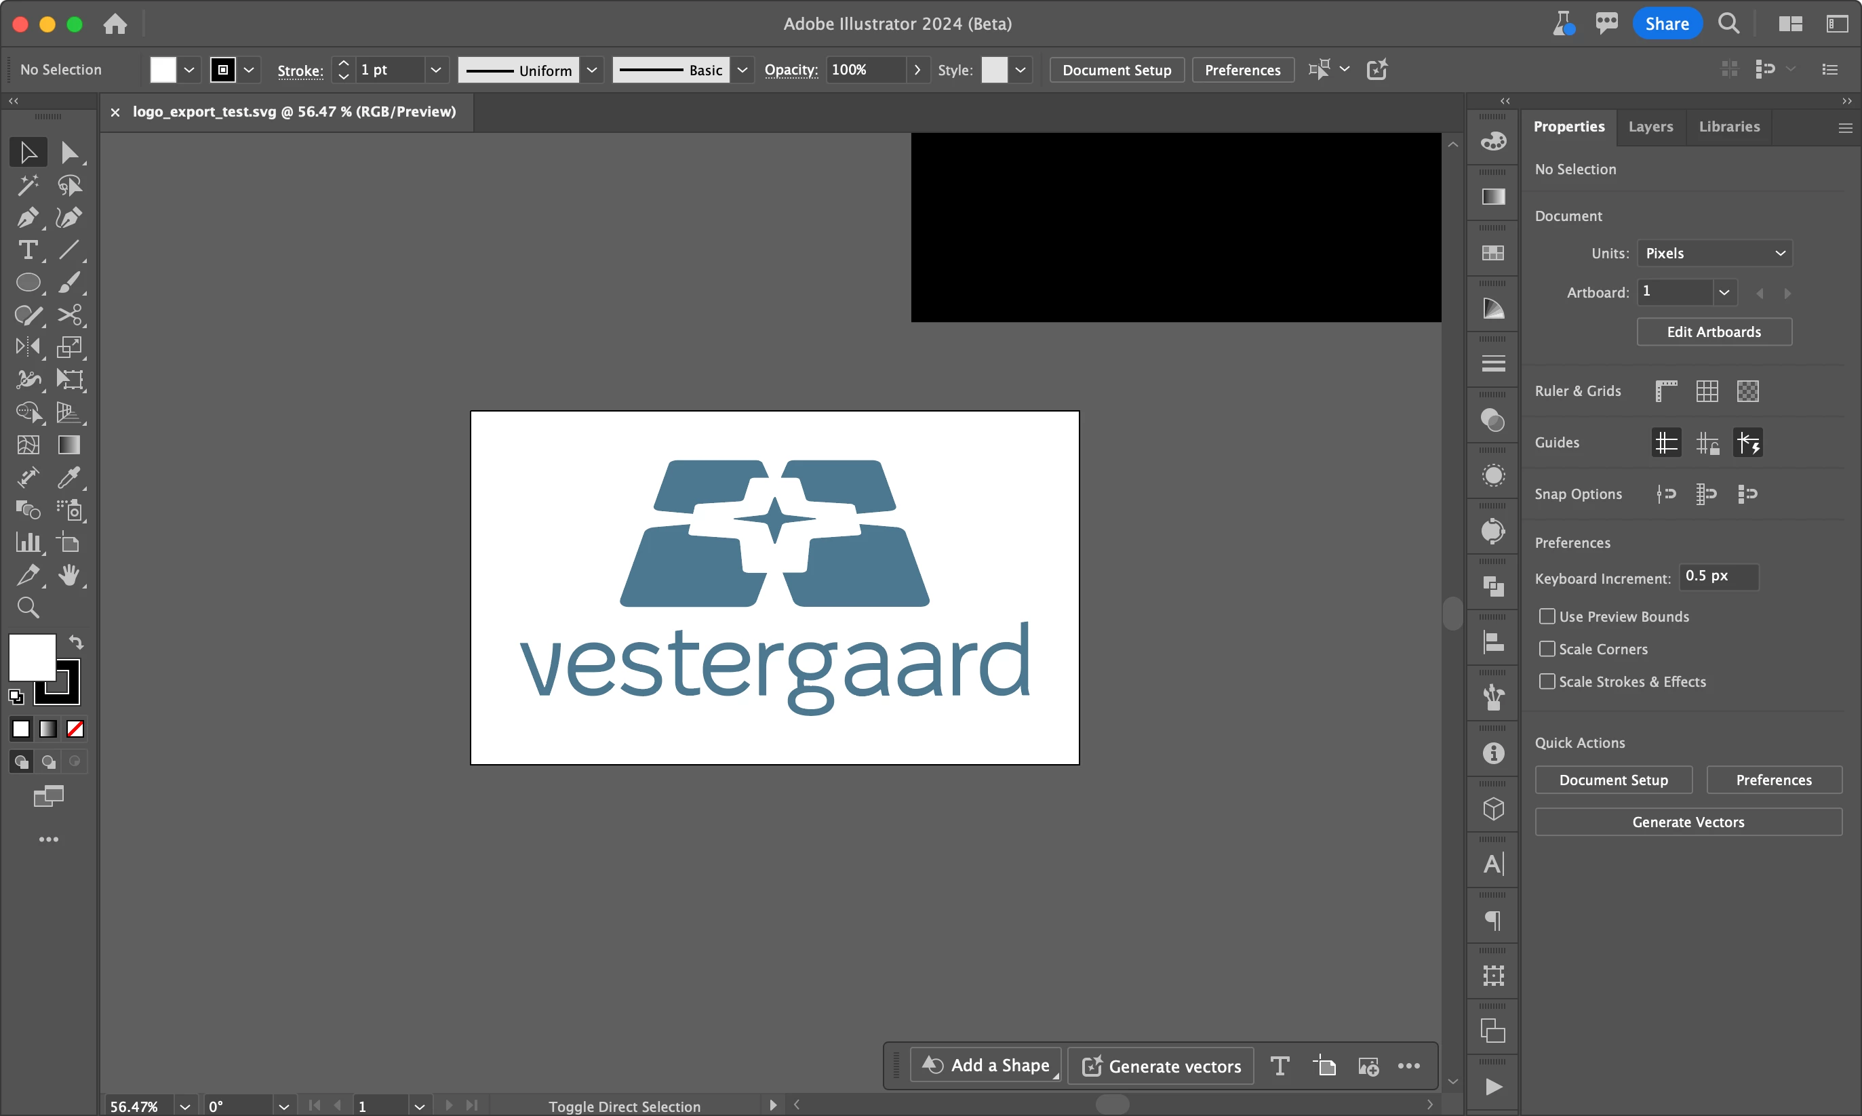Open the Units dropdown set to Pixels
This screenshot has height=1116, width=1862.
point(1714,254)
